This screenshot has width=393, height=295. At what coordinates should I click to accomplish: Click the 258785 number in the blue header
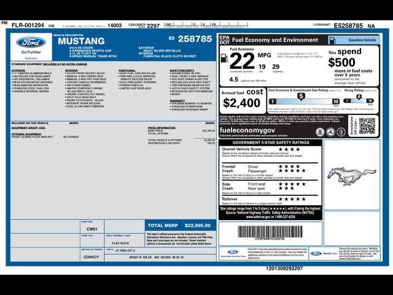195,39
